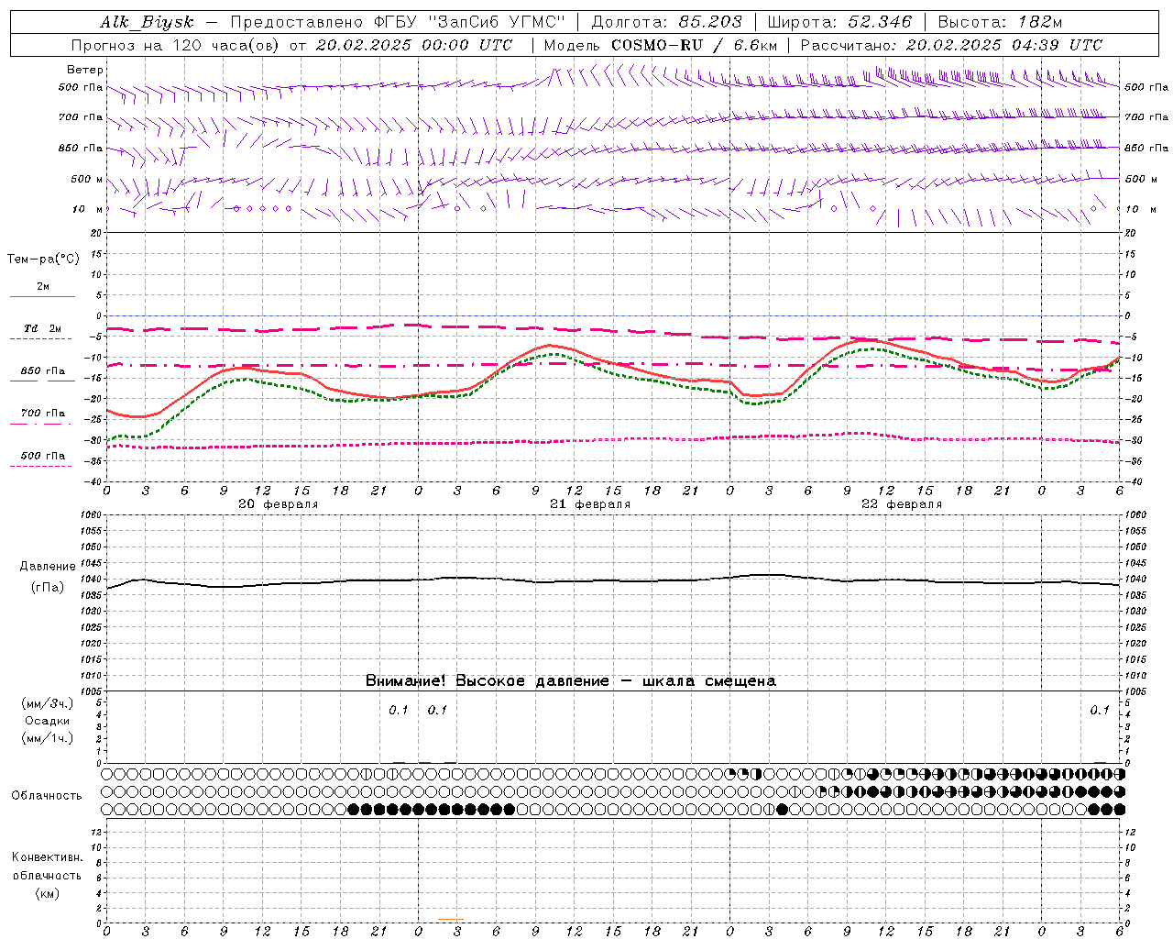The image size is (1173, 939).
Task: Select the 'Прогноз на 120 часа(ов)' forecast period text
Action: pos(176,45)
